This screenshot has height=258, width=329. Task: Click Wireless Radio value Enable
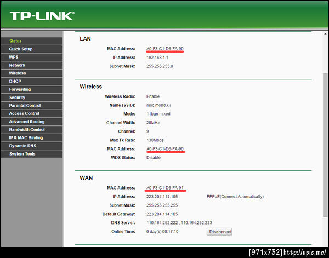pyautogui.click(x=153, y=96)
